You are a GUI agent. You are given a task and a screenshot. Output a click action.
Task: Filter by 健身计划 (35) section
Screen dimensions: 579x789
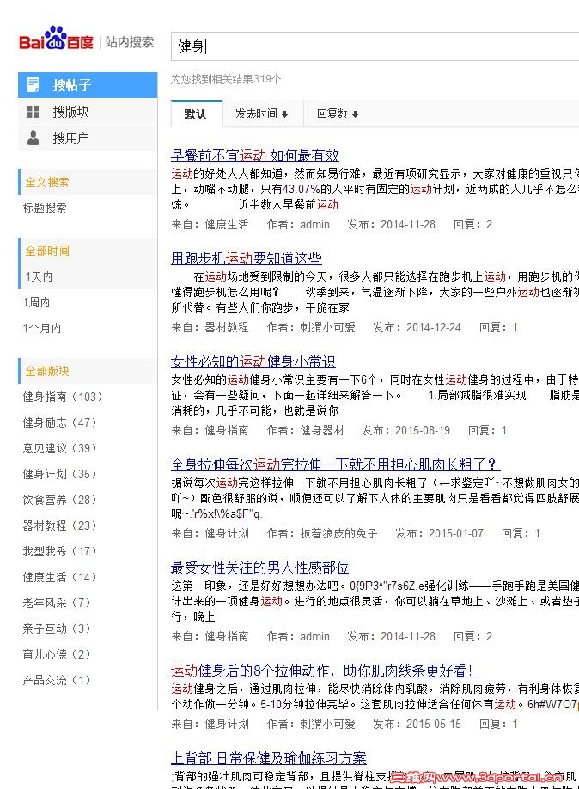tap(59, 474)
